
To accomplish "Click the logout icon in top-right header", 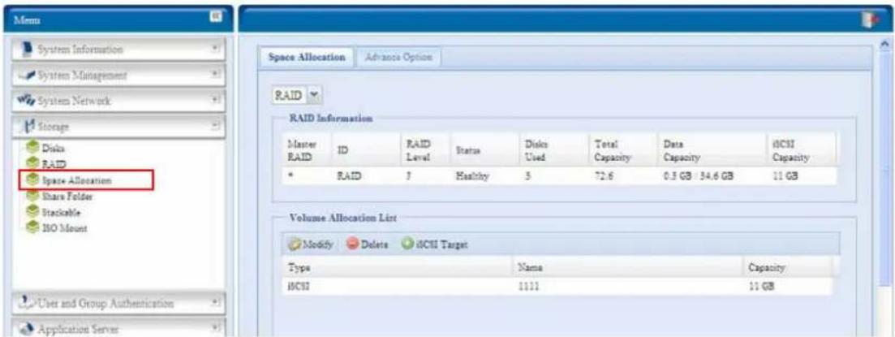I will tap(870, 20).
